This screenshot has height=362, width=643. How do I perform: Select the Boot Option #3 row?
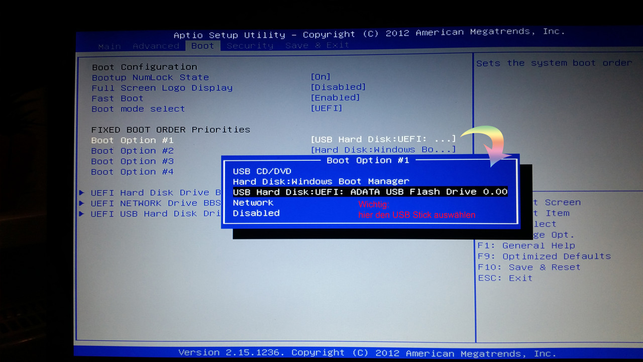(x=133, y=161)
